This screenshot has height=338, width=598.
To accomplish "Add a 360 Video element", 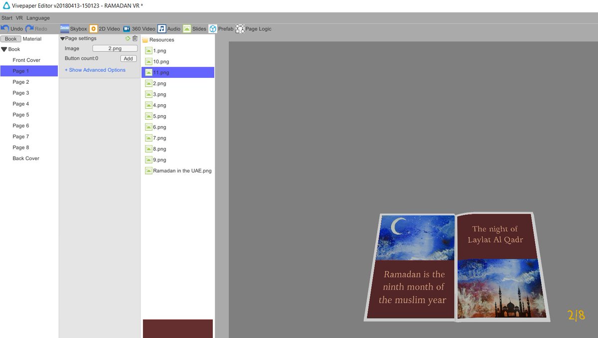I will [139, 28].
